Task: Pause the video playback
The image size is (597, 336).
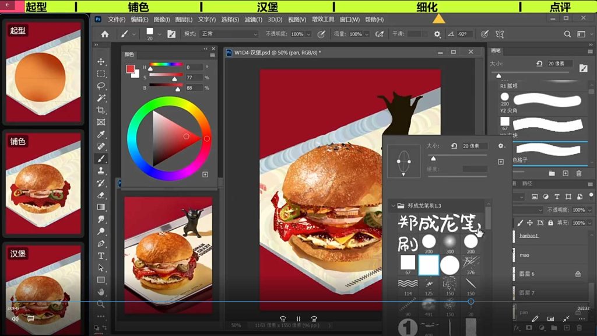Action: pyautogui.click(x=298, y=319)
